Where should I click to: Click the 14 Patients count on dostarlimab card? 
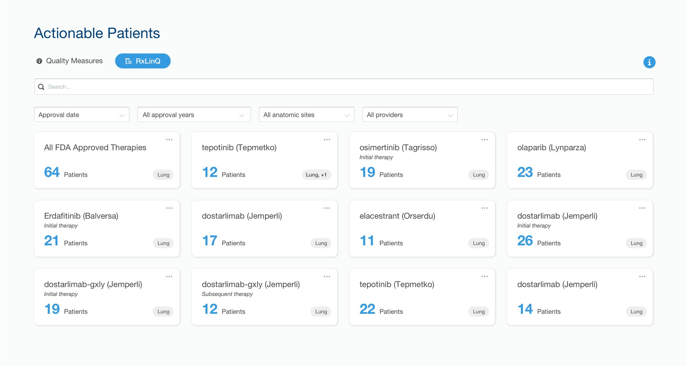pyautogui.click(x=539, y=309)
